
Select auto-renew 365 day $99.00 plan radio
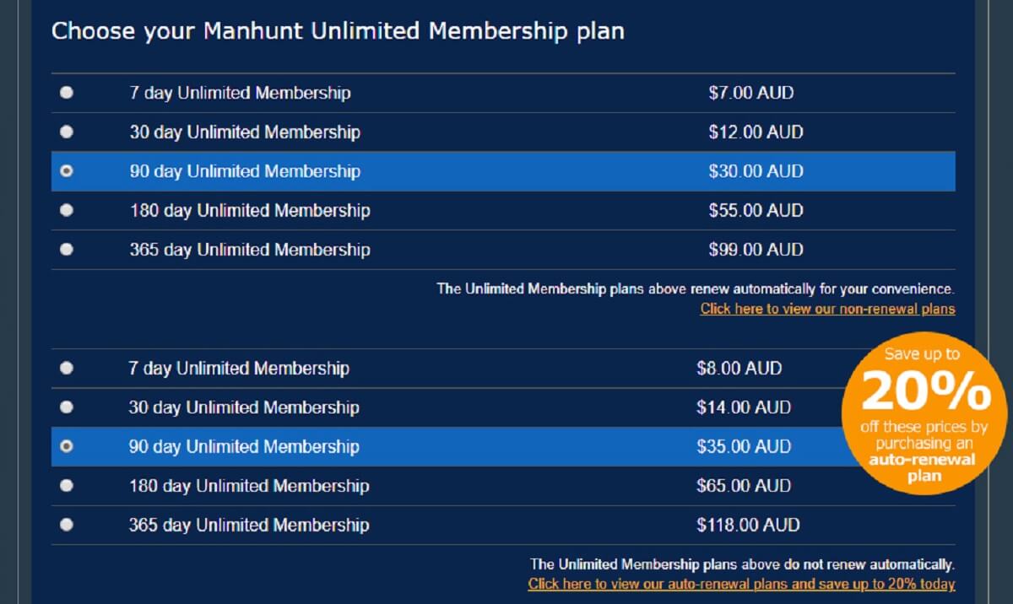(x=67, y=250)
